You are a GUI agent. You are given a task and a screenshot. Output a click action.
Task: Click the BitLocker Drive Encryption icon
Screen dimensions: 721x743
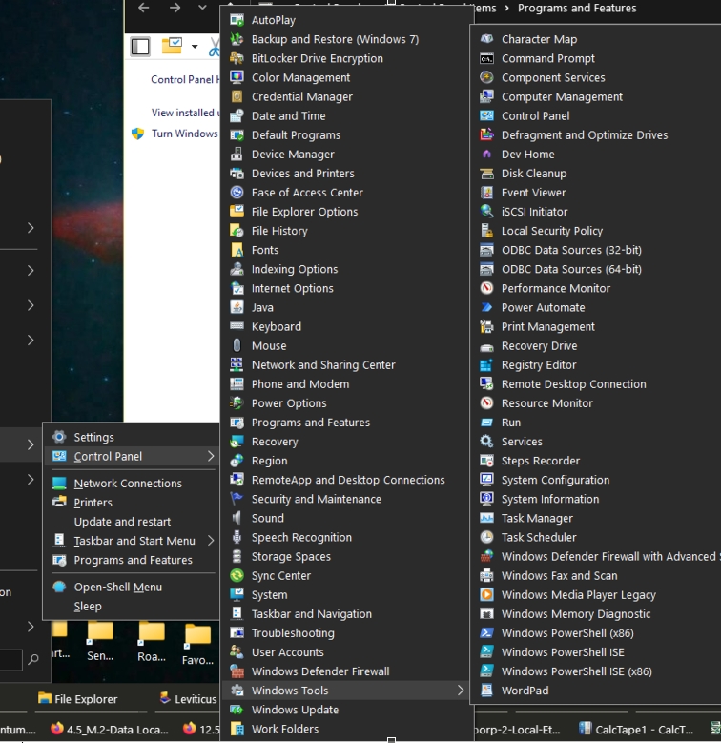coord(237,58)
